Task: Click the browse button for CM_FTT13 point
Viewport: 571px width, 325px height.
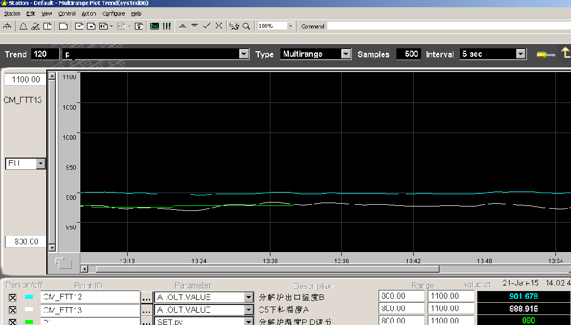Action: pyautogui.click(x=147, y=310)
